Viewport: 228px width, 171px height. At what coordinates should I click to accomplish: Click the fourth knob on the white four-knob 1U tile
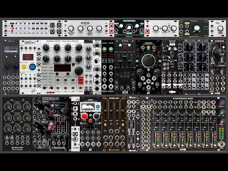[99, 28]
